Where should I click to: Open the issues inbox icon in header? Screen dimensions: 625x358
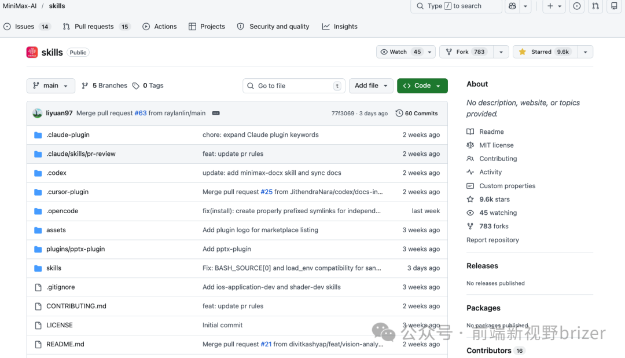pyautogui.click(x=577, y=6)
